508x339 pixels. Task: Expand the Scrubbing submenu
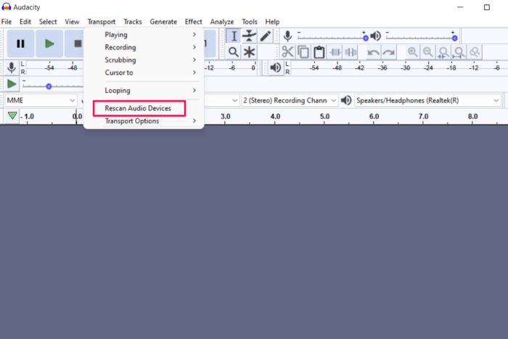click(144, 60)
